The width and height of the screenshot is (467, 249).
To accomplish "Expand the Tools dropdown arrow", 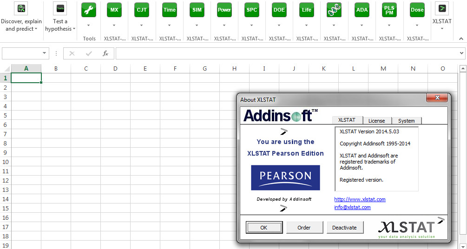I will (88, 25).
